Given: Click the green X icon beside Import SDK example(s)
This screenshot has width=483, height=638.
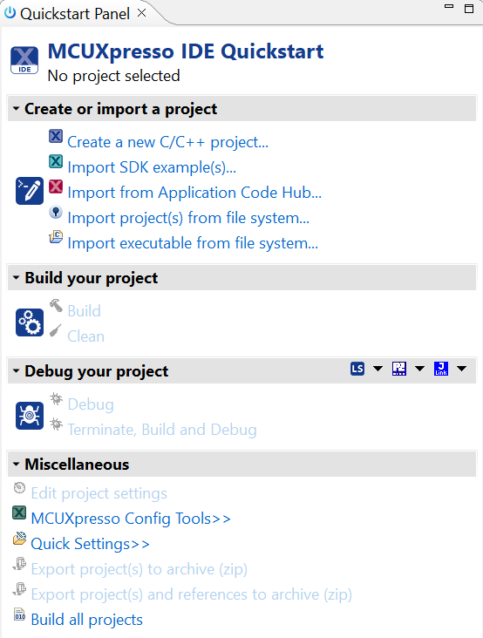Looking at the screenshot, I should pos(56,161).
